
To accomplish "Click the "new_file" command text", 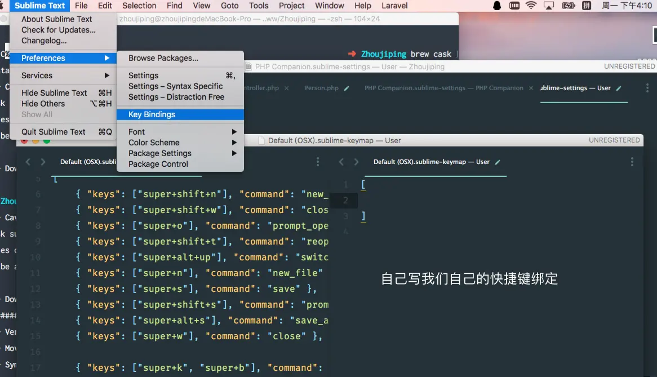I will pos(295,273).
